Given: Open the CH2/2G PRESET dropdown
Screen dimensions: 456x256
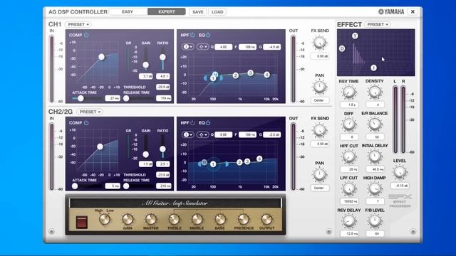Looking at the screenshot, I should coord(90,112).
